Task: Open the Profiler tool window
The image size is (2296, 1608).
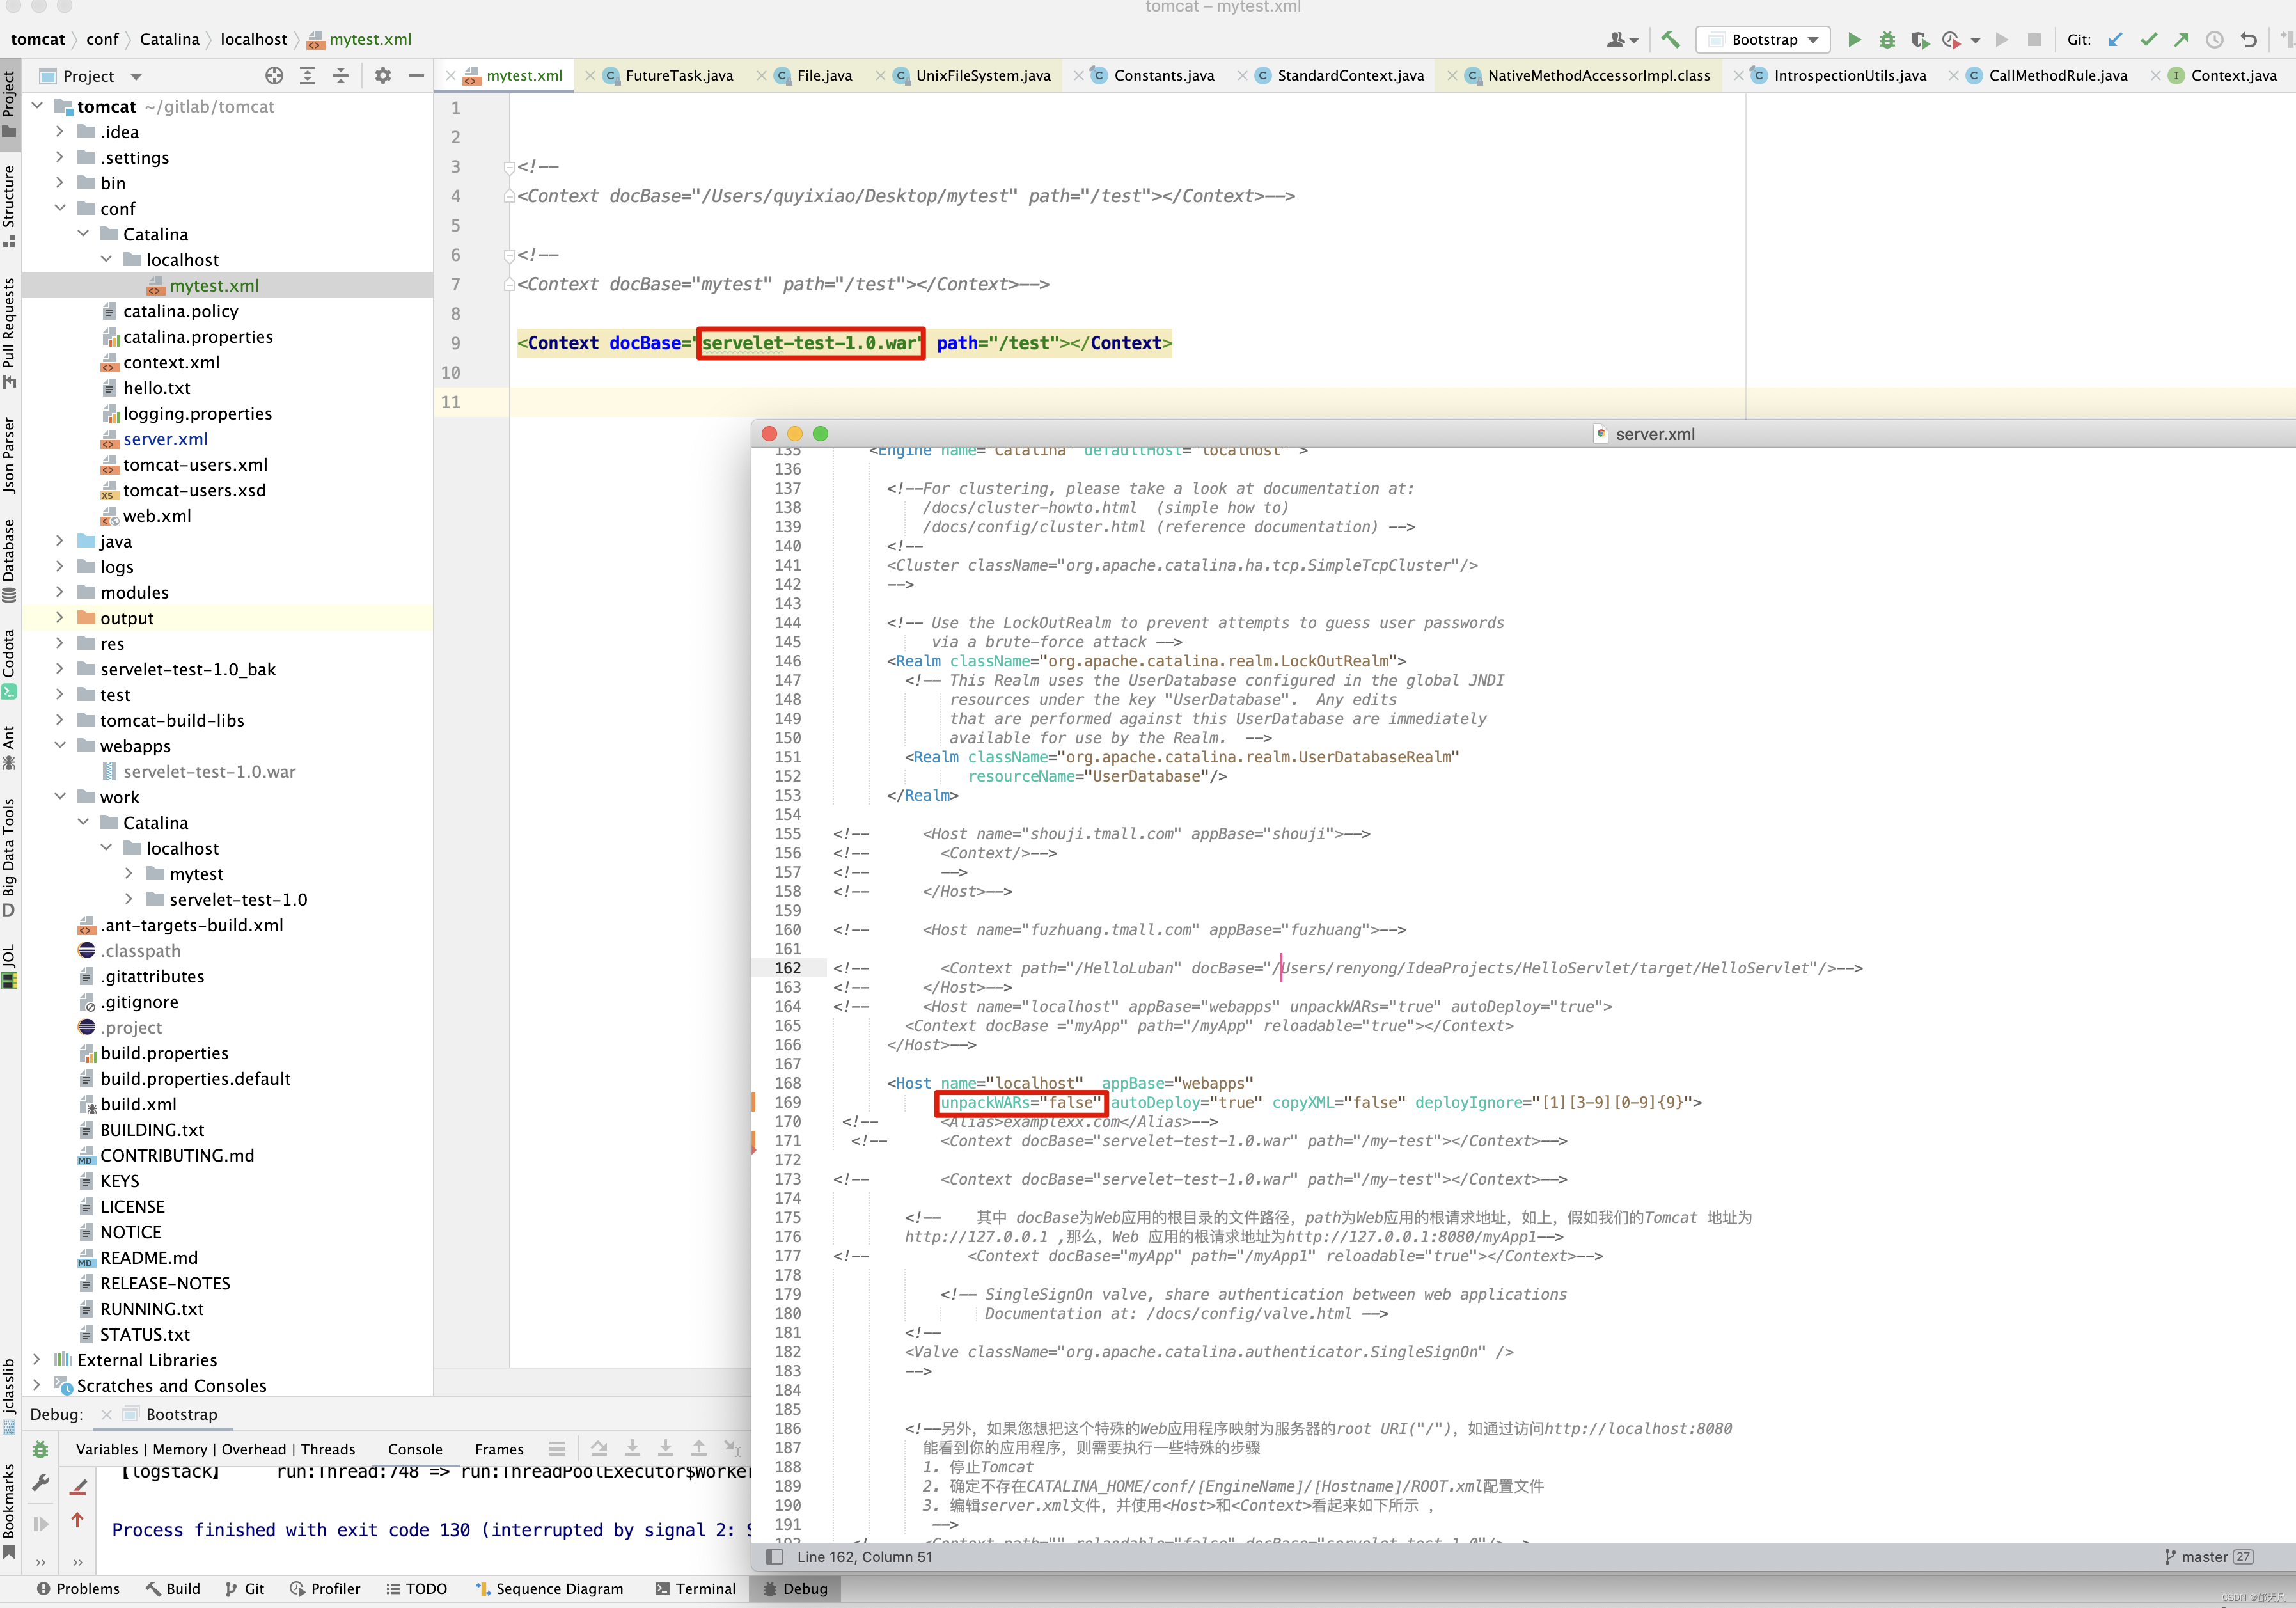Action: tap(325, 1589)
